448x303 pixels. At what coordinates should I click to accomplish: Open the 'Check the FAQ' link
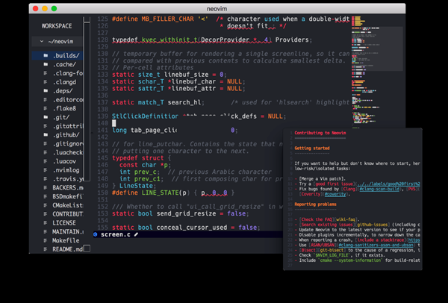pyautogui.click(x=315, y=219)
